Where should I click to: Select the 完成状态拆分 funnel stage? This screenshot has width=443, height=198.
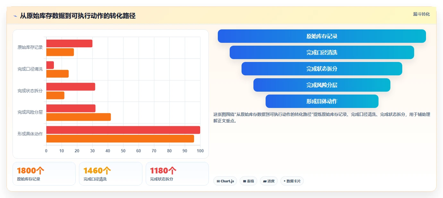coord(322,69)
